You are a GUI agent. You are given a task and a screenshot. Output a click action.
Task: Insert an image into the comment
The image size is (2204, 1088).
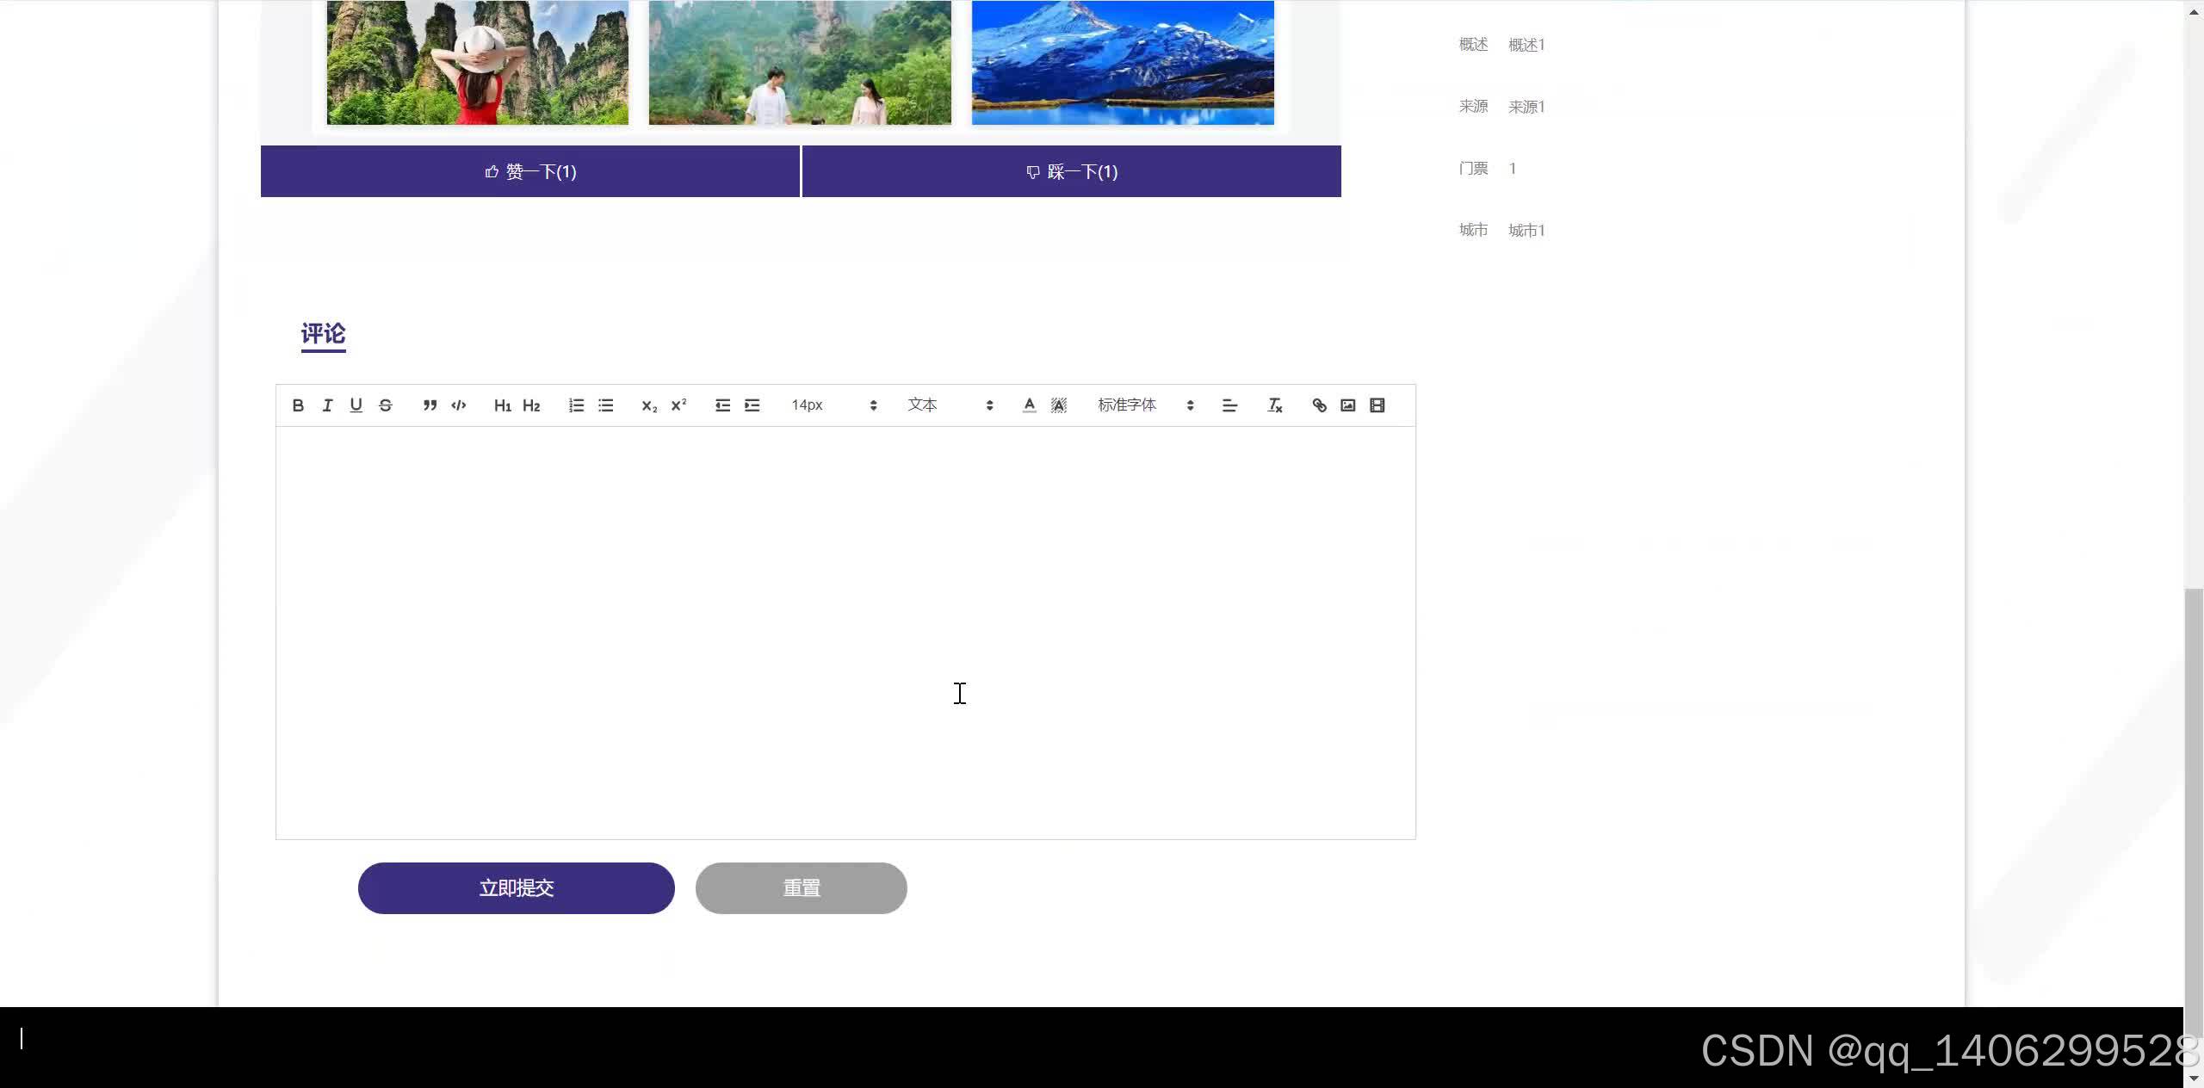(x=1348, y=405)
